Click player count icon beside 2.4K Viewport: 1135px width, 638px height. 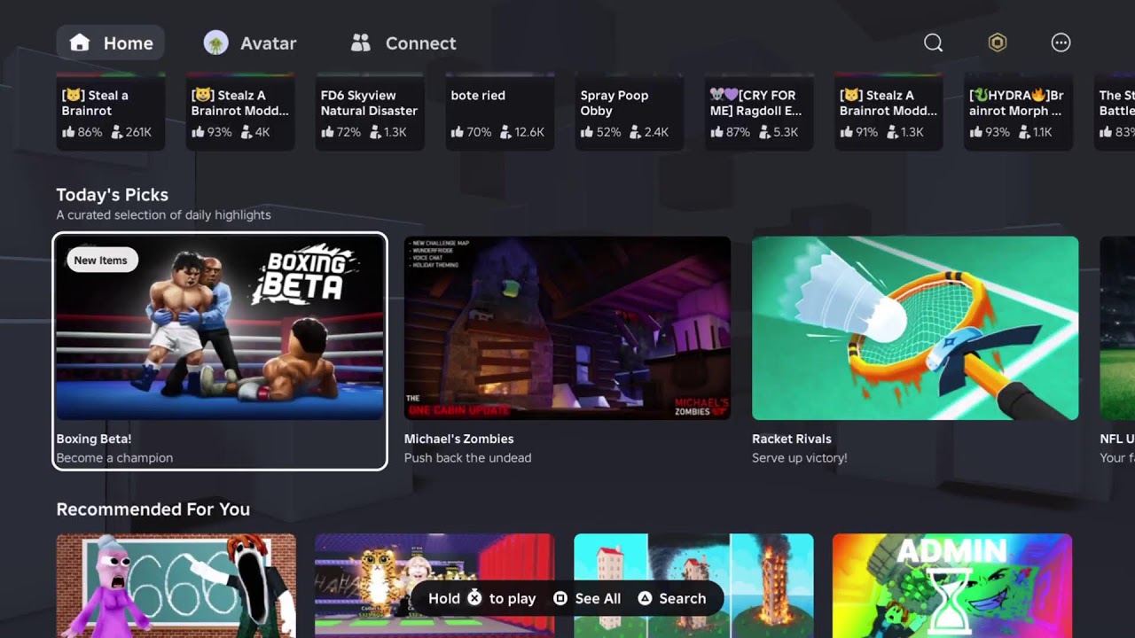tap(635, 132)
